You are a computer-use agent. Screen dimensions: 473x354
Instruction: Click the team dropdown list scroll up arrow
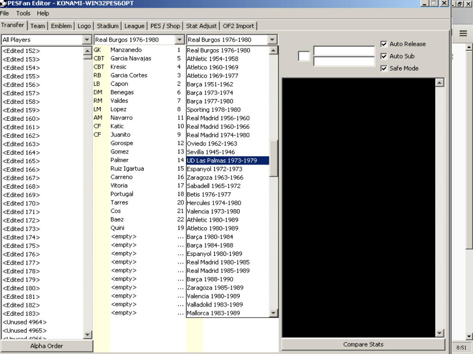coord(273,50)
